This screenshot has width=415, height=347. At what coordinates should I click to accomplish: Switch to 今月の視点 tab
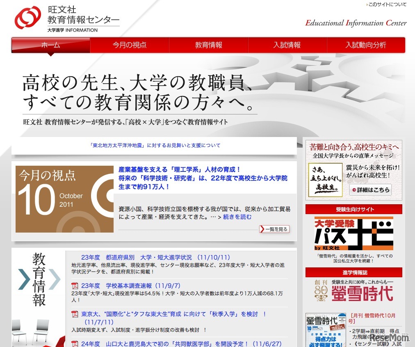(130, 45)
